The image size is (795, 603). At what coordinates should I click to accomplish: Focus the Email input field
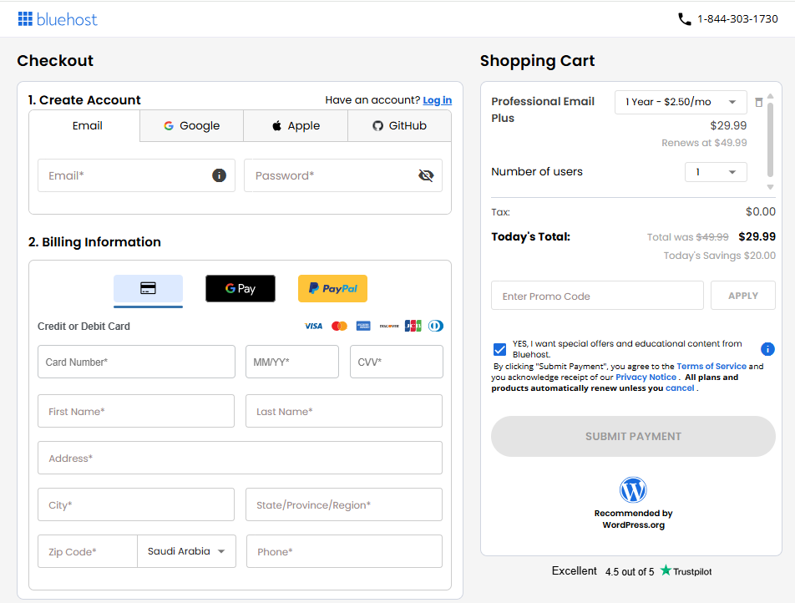coord(136,175)
